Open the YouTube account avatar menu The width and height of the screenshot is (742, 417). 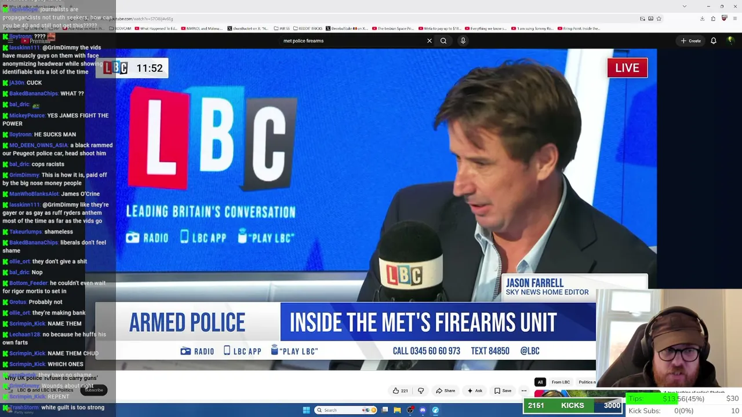coord(730,41)
